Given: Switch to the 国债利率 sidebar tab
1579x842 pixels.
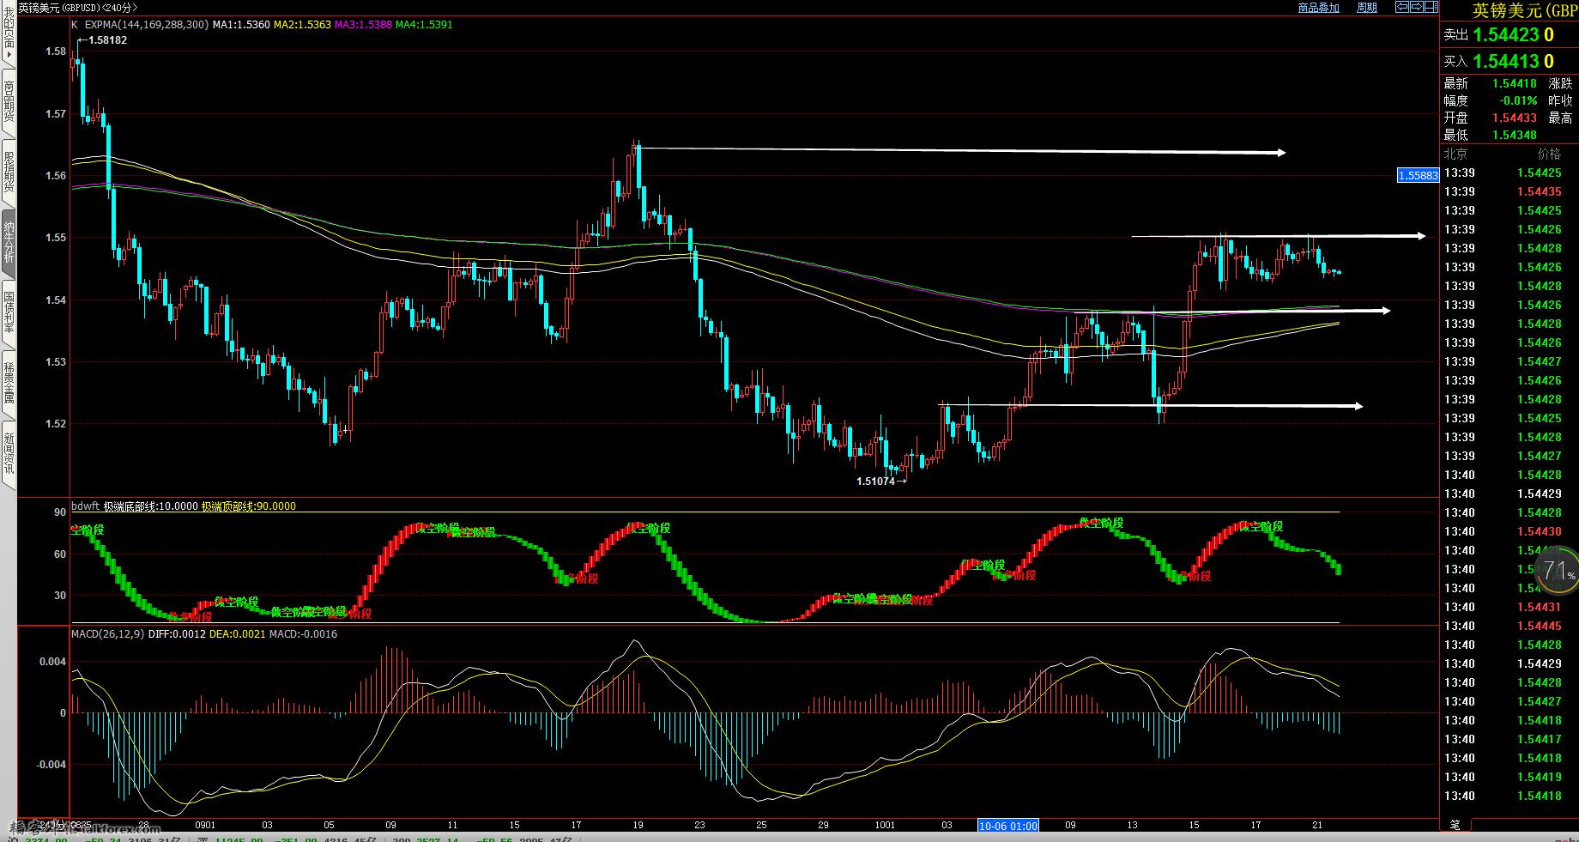Looking at the screenshot, I should pyautogui.click(x=9, y=312).
